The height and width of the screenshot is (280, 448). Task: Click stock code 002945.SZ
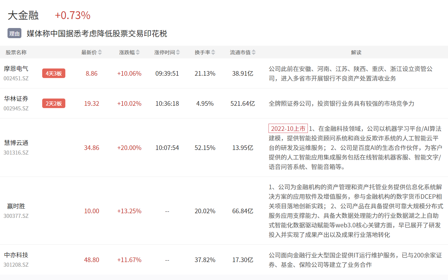coord(16,108)
